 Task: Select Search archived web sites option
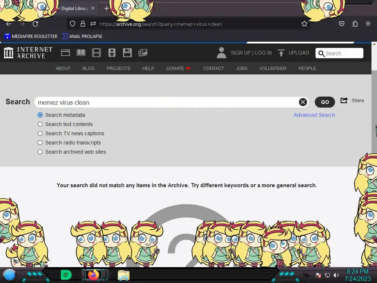pyautogui.click(x=40, y=152)
